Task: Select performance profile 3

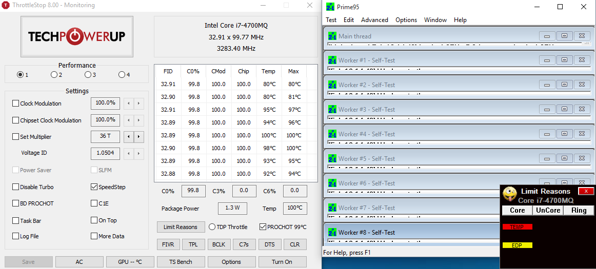Action: 88,75
